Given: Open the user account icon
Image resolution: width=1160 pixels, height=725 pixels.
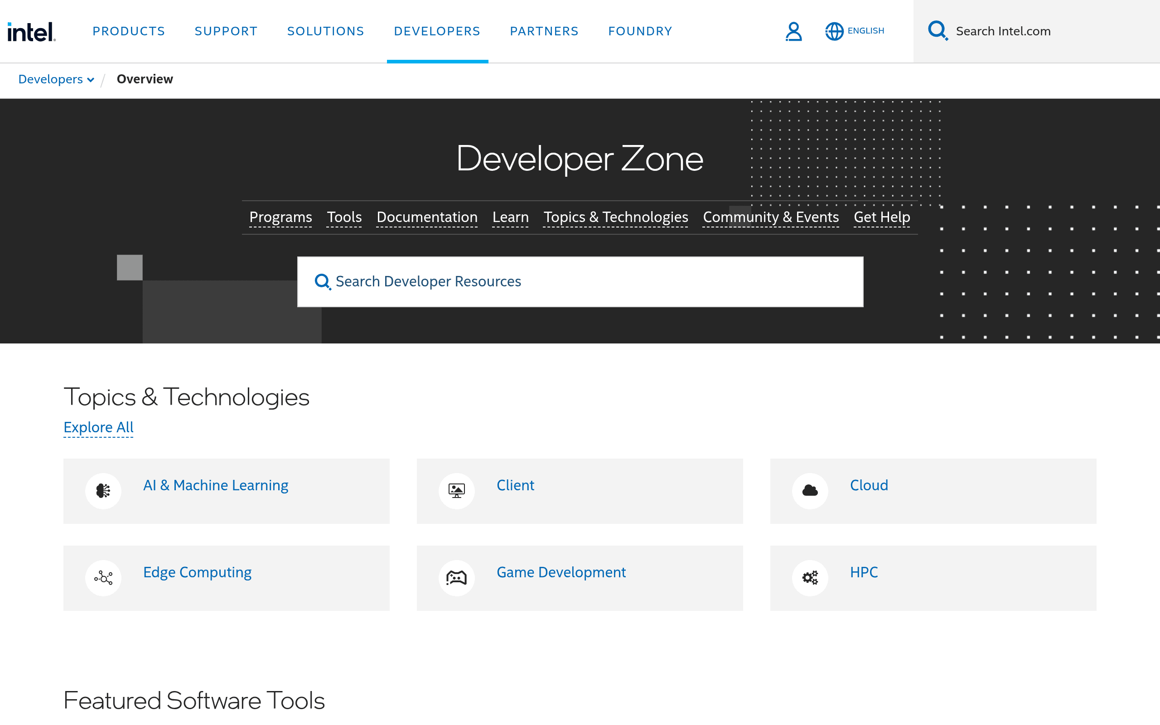Looking at the screenshot, I should tap(793, 32).
